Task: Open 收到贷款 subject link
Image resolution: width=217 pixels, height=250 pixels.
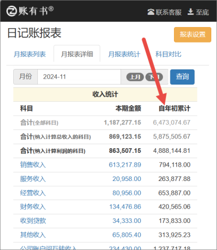Action: coord(33,221)
